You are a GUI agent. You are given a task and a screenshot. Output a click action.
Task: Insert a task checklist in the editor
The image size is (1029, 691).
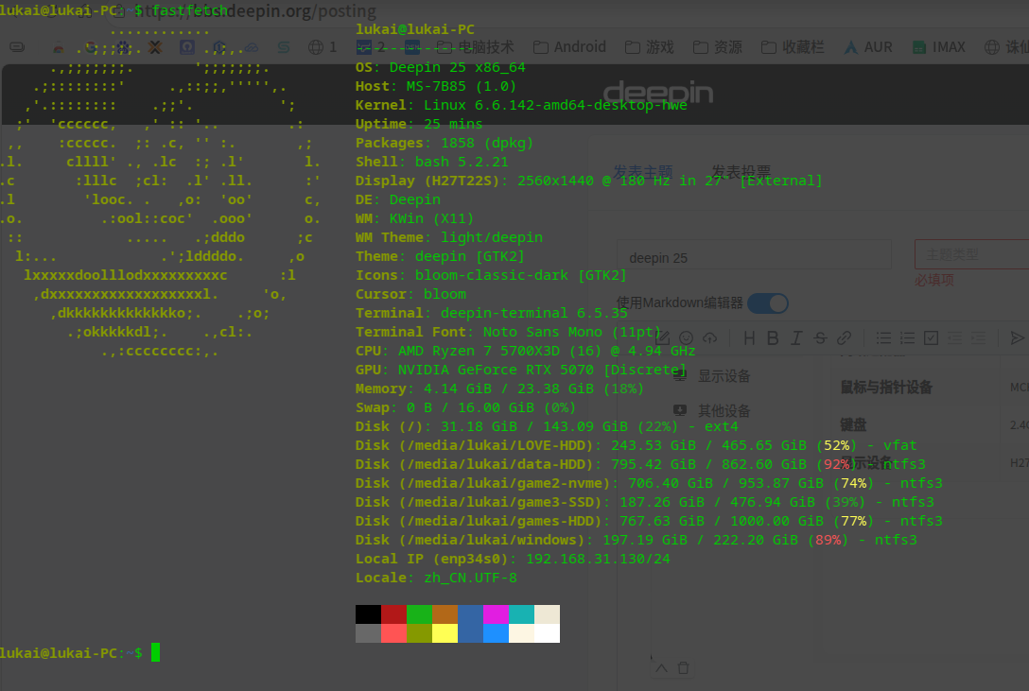point(931,337)
